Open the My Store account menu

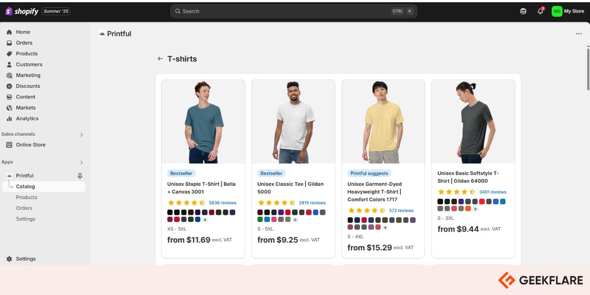point(568,11)
